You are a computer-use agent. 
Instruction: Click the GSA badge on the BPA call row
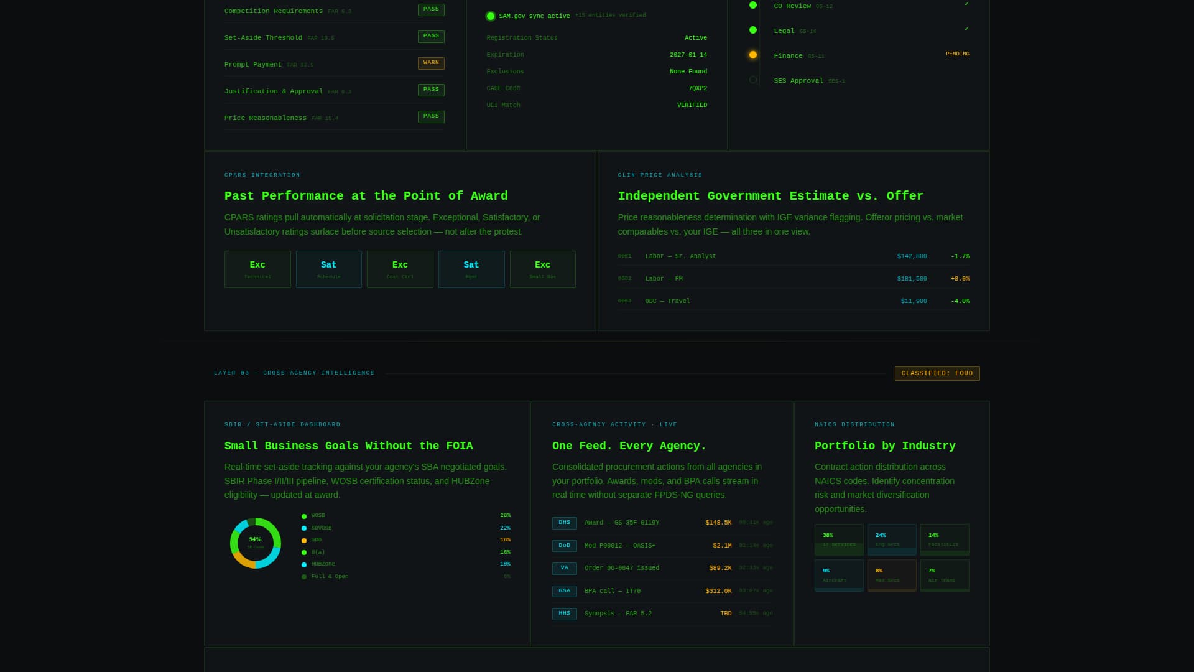click(x=564, y=591)
